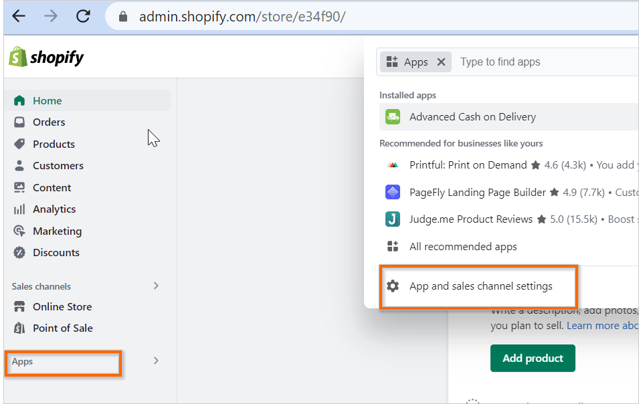639x404 pixels.
Task: Click the padlock site info icon
Action: (123, 17)
